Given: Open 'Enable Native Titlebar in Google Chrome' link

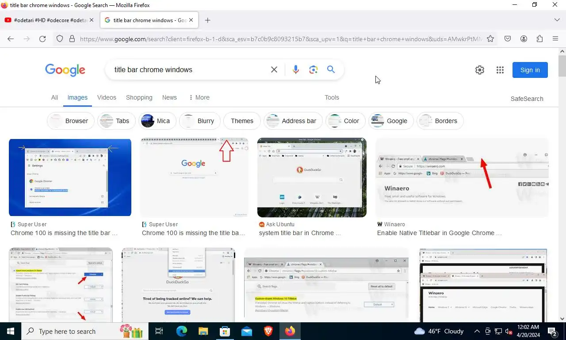Looking at the screenshot, I should point(439,233).
